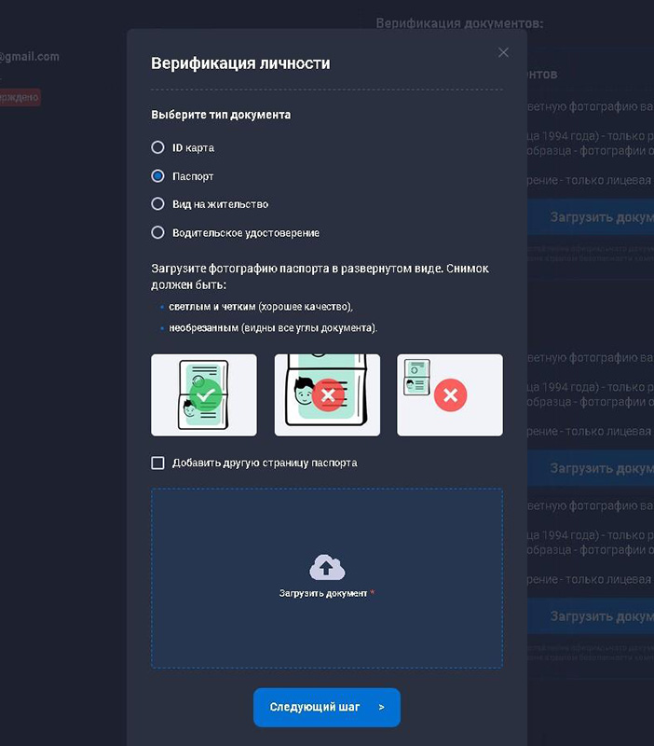The image size is (654, 746).
Task: Click the cloud upload icon
Action: 327,567
